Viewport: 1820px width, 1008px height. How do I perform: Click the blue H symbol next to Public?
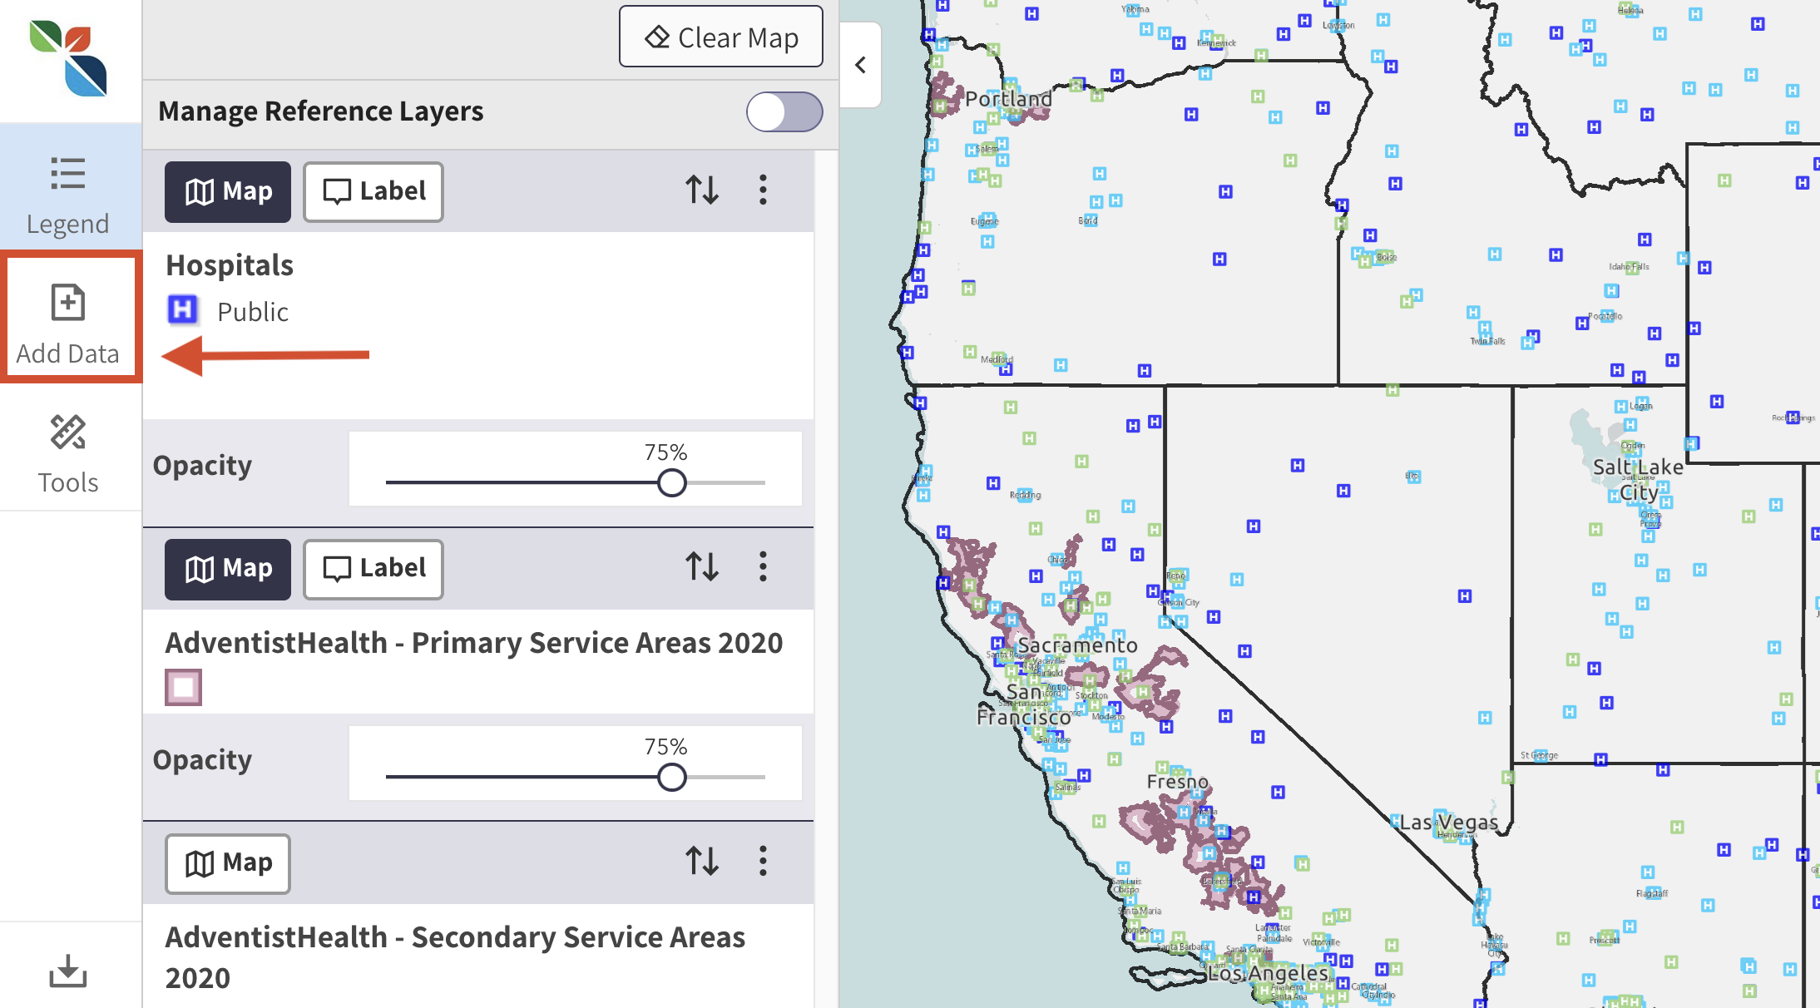pos(182,310)
